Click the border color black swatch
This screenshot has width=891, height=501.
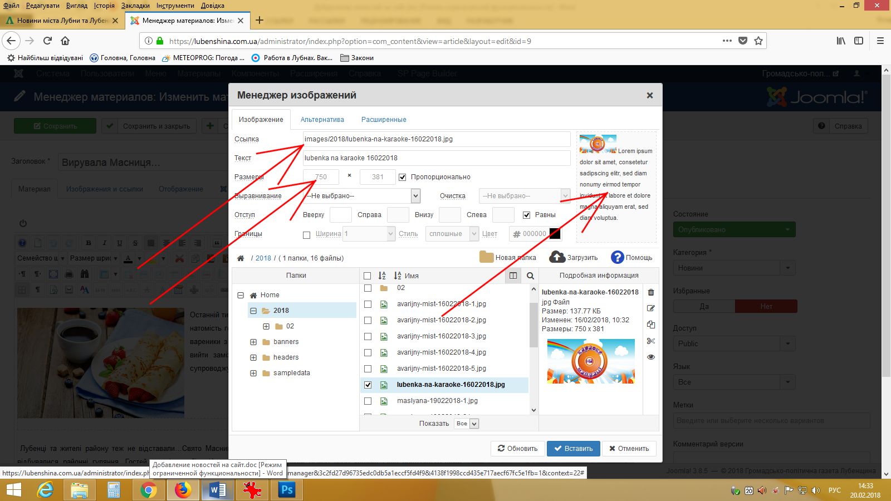555,234
